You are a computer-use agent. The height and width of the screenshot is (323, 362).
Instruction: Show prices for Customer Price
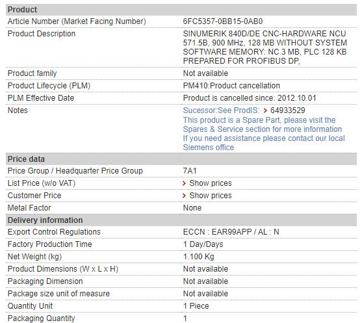click(x=211, y=196)
